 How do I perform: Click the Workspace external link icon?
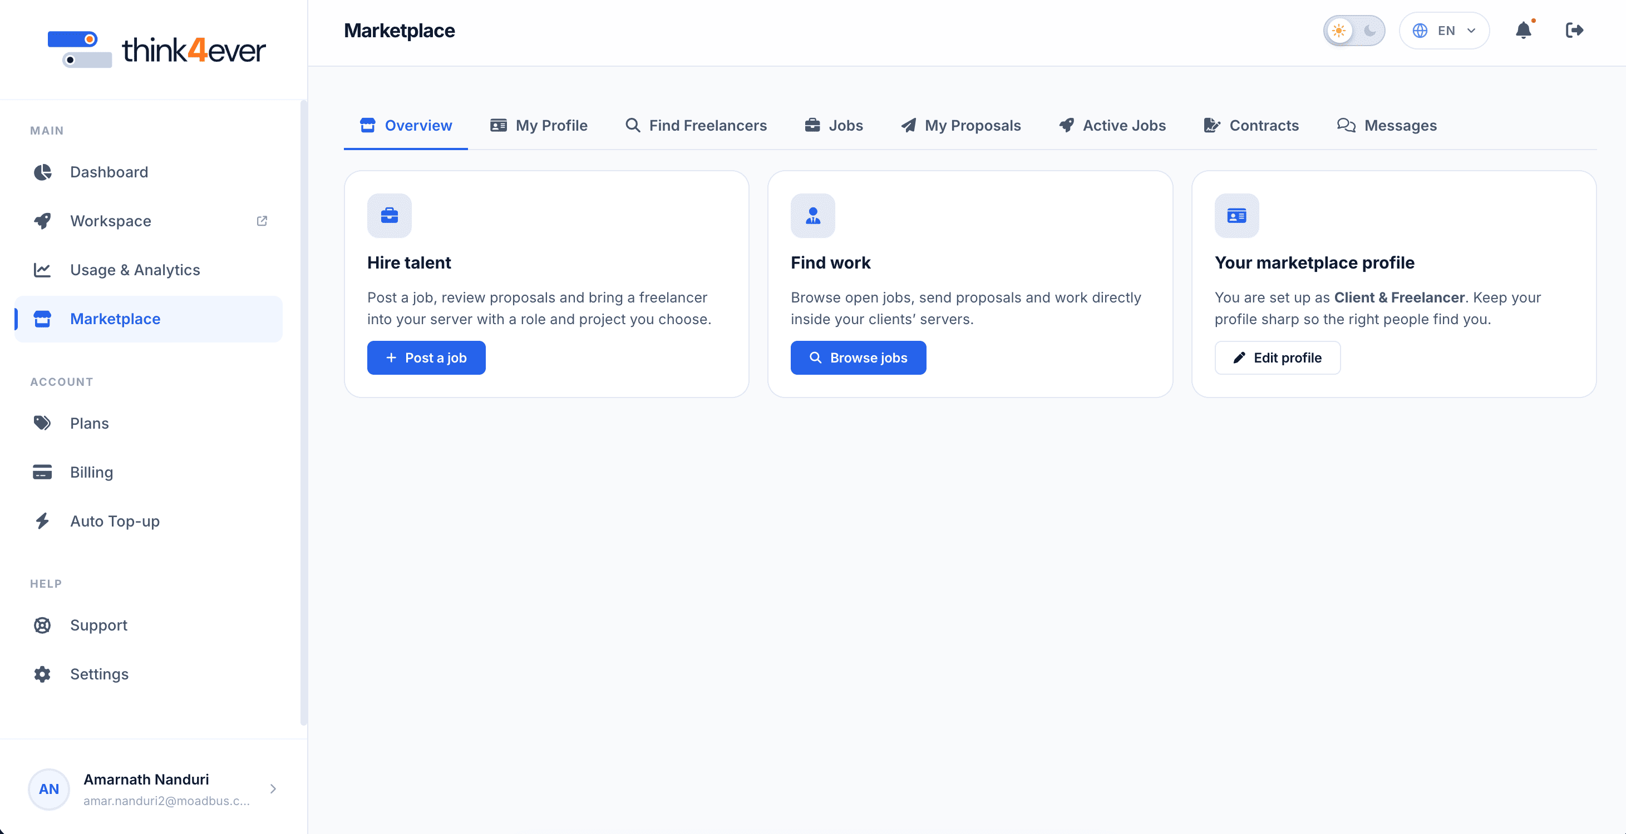262,221
